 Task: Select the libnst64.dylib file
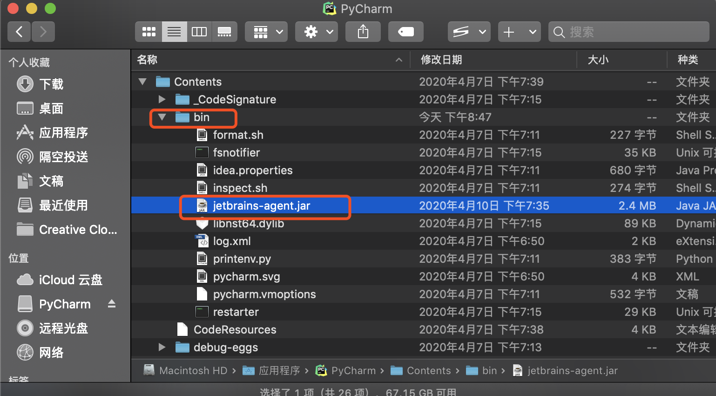click(x=424, y=224)
